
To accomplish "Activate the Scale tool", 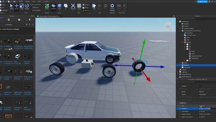I will [22, 6].
